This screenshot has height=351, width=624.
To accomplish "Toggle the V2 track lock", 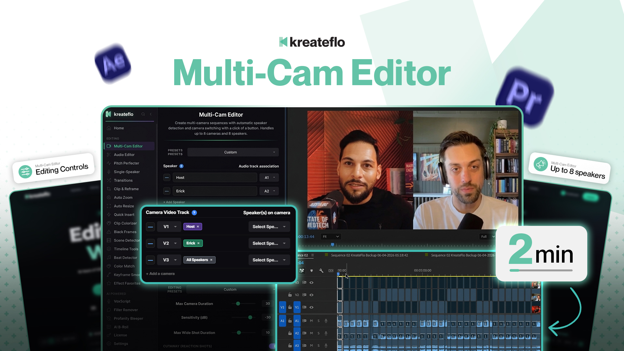I will point(290,295).
